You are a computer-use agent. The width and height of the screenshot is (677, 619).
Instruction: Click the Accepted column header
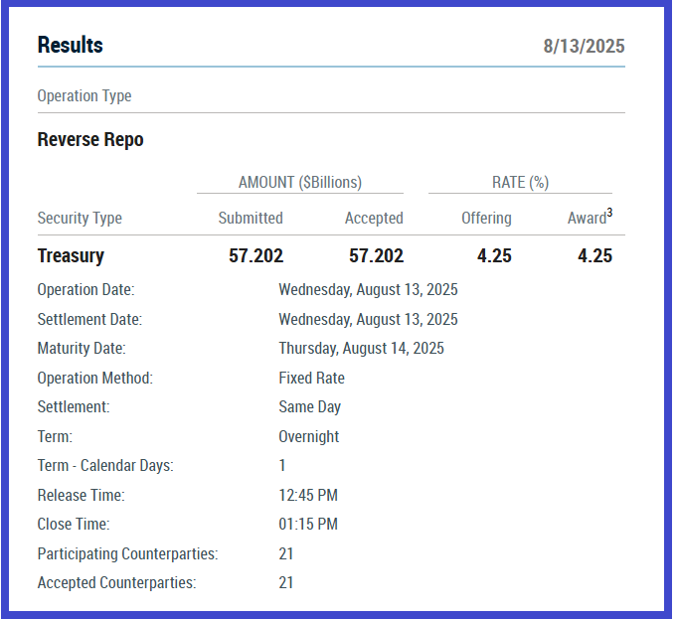[x=374, y=219]
